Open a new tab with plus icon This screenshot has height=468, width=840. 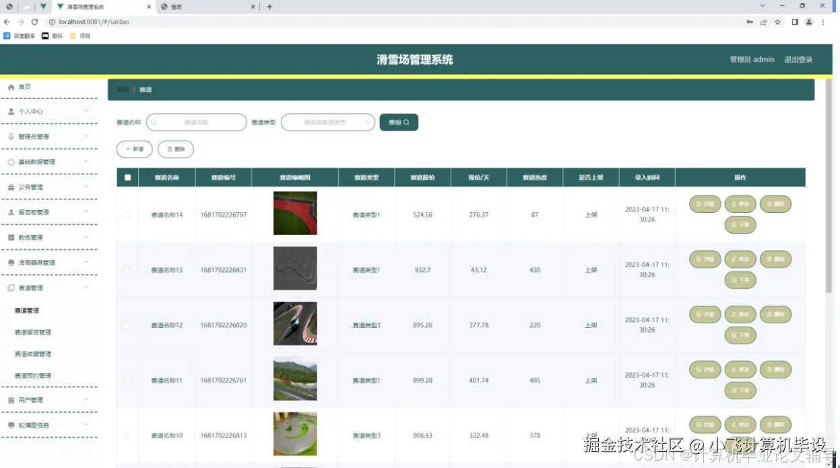coord(269,7)
